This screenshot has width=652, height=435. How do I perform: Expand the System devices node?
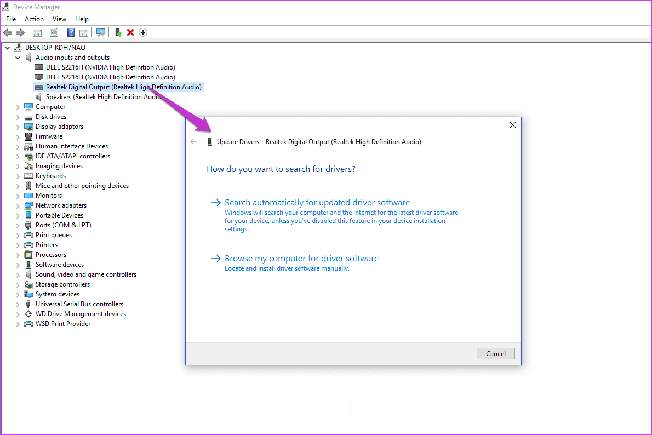18,295
